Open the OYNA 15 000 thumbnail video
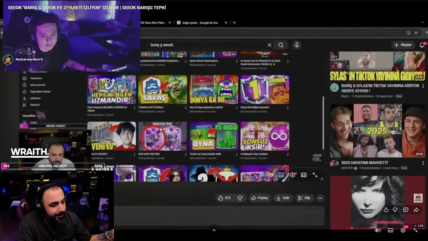The image size is (428, 241). tap(214, 136)
